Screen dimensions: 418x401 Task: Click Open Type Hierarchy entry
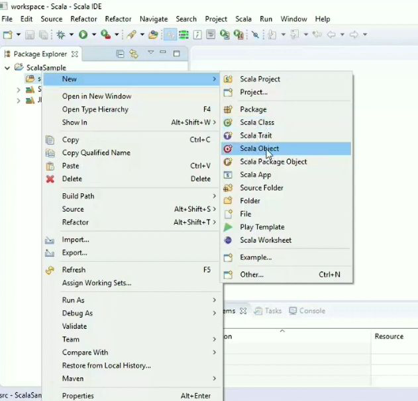tap(131, 109)
